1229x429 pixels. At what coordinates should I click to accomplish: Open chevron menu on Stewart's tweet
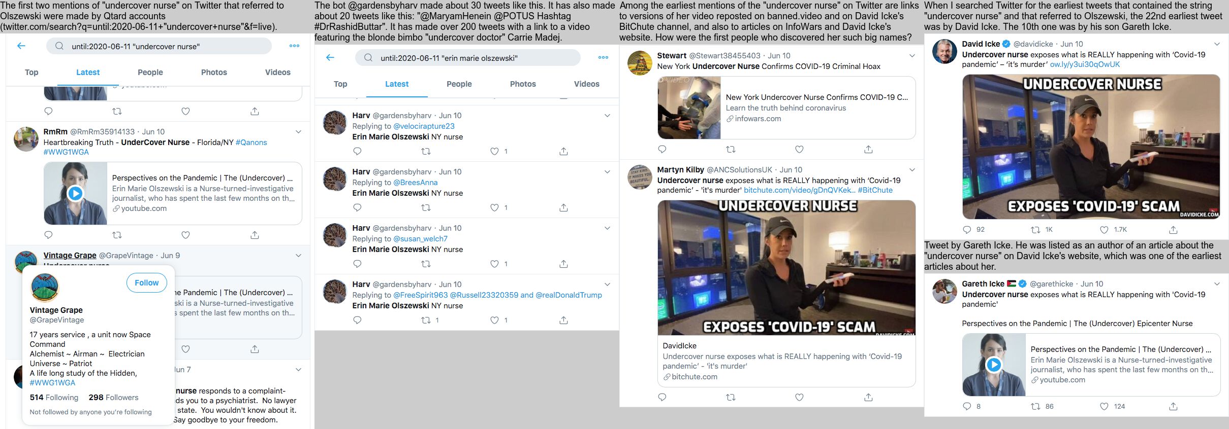pos(912,56)
